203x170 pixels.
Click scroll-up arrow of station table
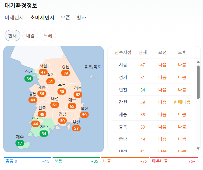click(x=198, y=62)
